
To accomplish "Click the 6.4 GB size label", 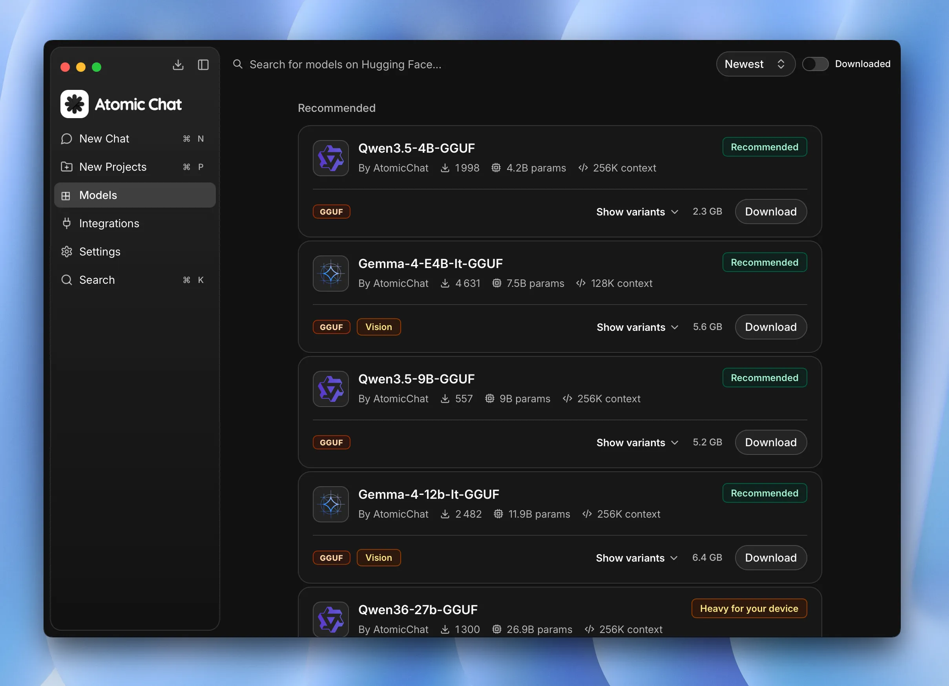I will coord(707,558).
